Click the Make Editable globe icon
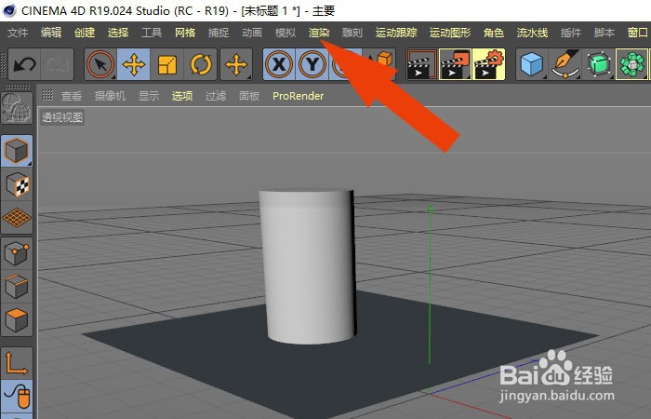The height and width of the screenshot is (419, 651). point(17,108)
